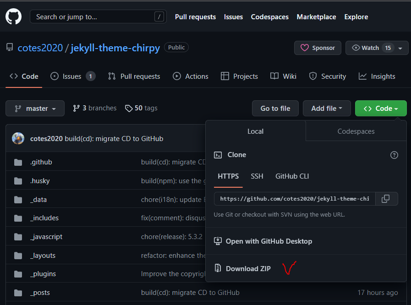Open the Issues tab
Screen dimensions: 411x305
pyautogui.click(x=72, y=76)
